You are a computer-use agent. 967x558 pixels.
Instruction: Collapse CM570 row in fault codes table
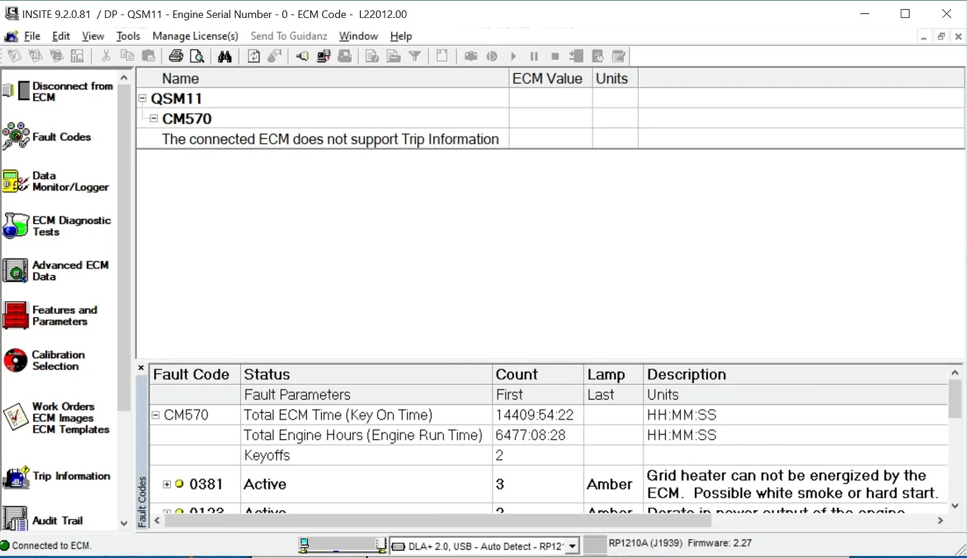tap(156, 415)
